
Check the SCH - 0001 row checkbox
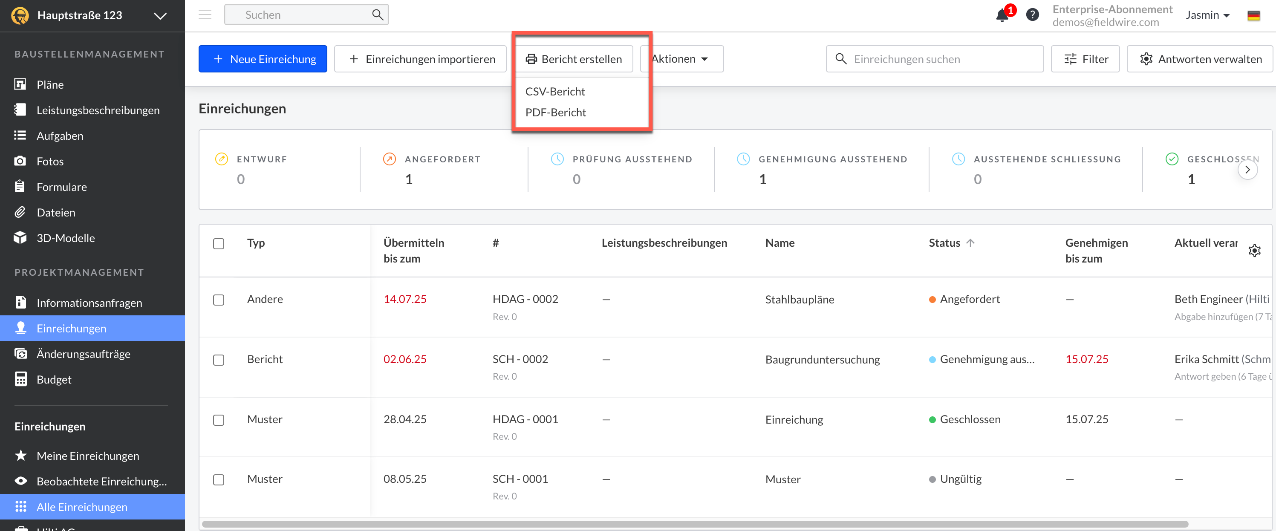click(x=219, y=480)
